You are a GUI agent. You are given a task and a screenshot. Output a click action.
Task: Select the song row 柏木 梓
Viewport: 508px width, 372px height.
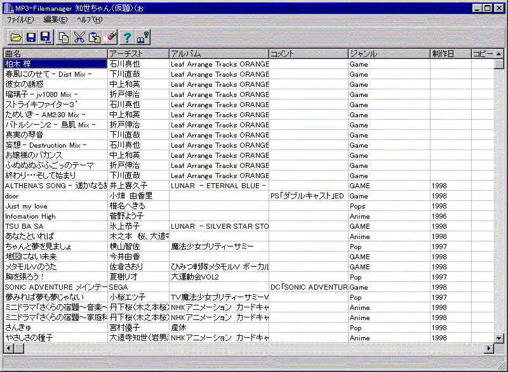pyautogui.click(x=55, y=64)
